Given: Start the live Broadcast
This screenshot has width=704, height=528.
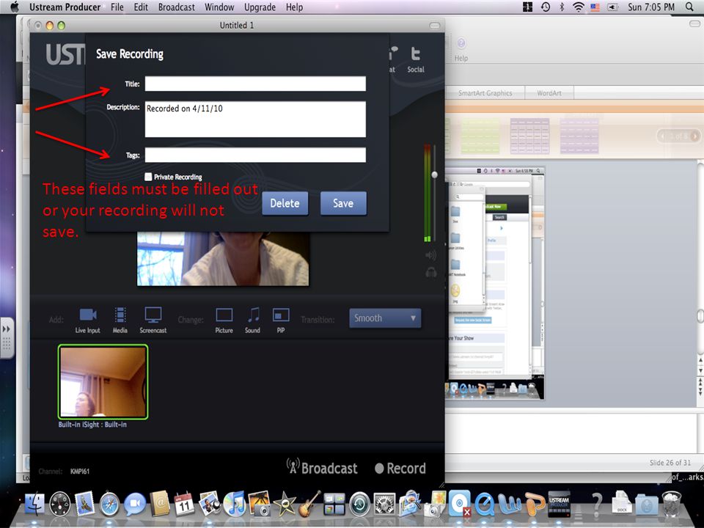Looking at the screenshot, I should click(x=322, y=467).
